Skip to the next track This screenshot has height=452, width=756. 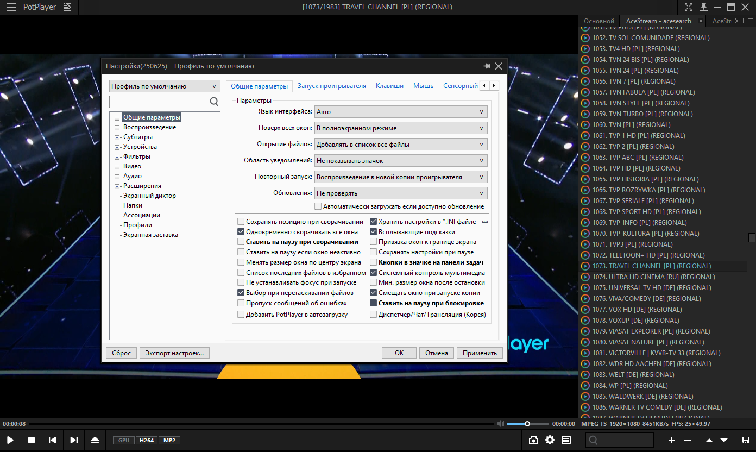(x=74, y=440)
